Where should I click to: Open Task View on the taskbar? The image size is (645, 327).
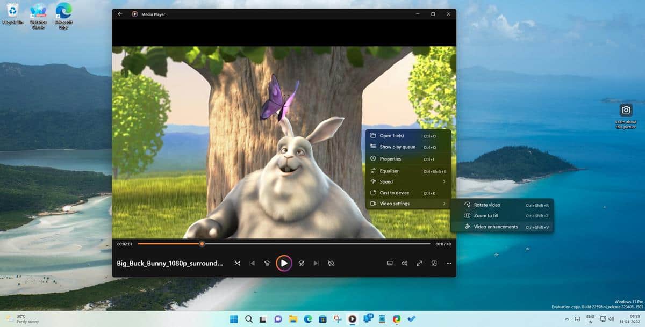263,319
